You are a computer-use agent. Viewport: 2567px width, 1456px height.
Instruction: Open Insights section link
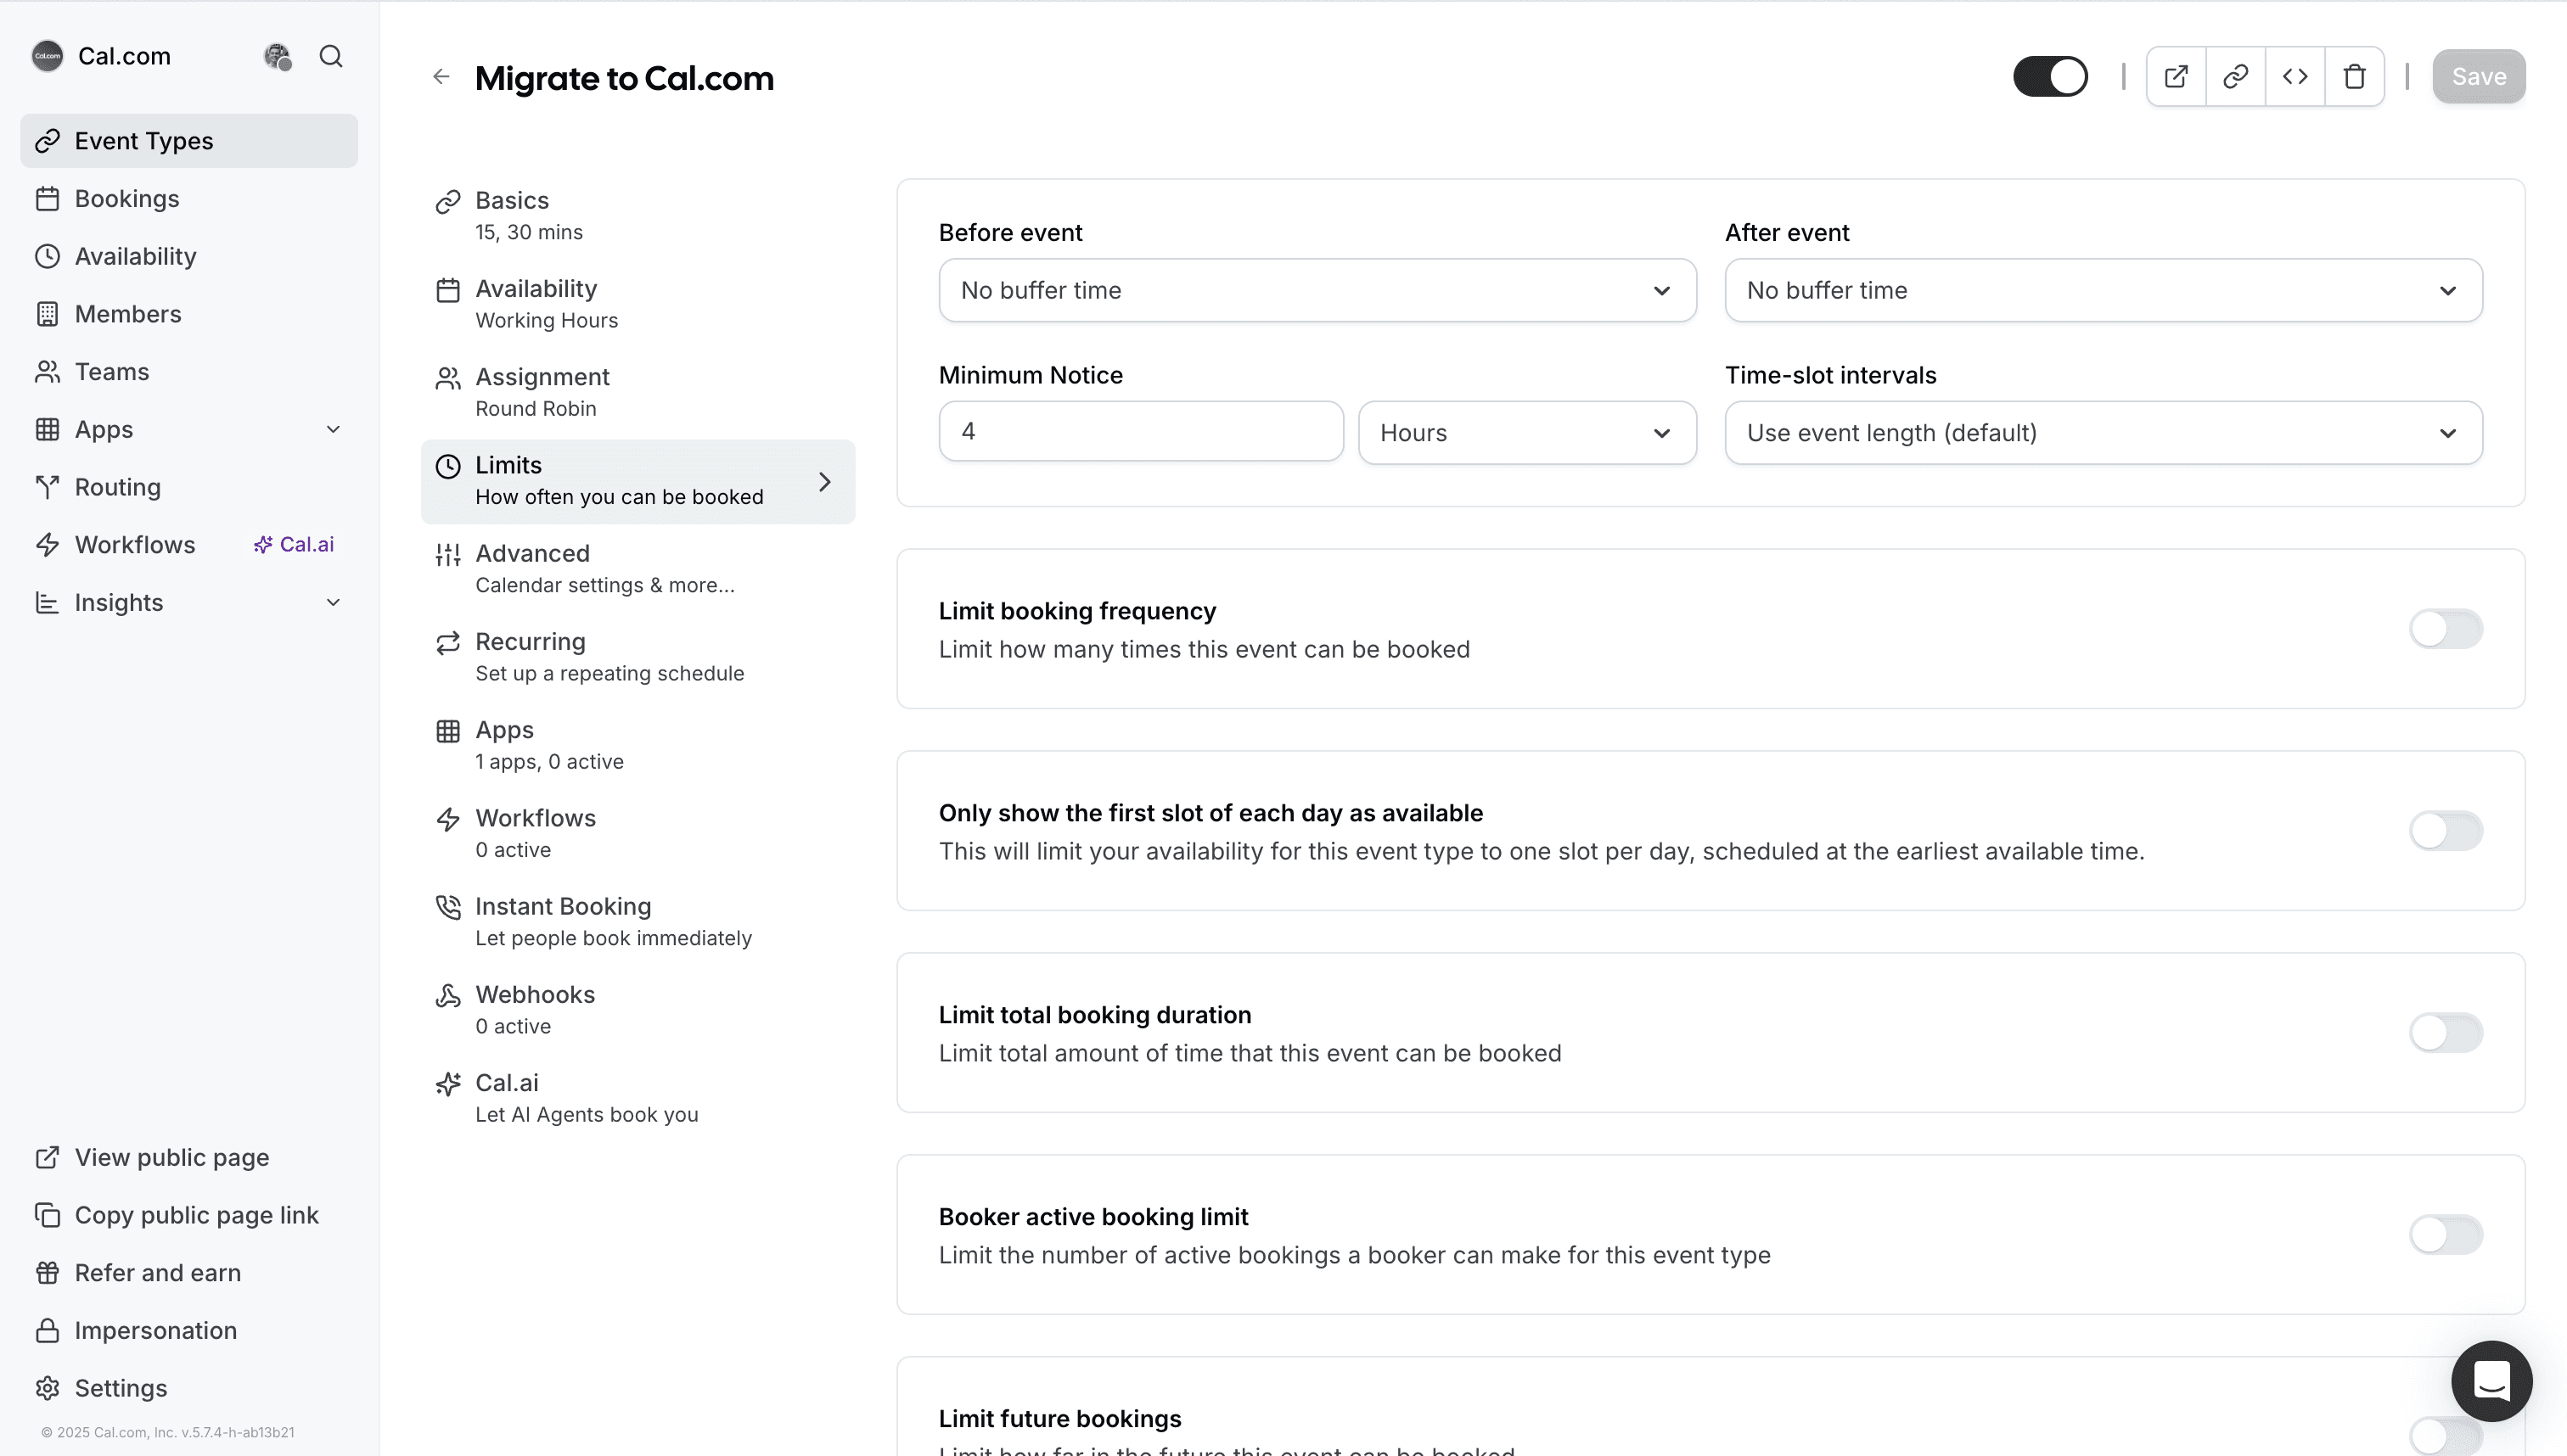[x=189, y=603]
